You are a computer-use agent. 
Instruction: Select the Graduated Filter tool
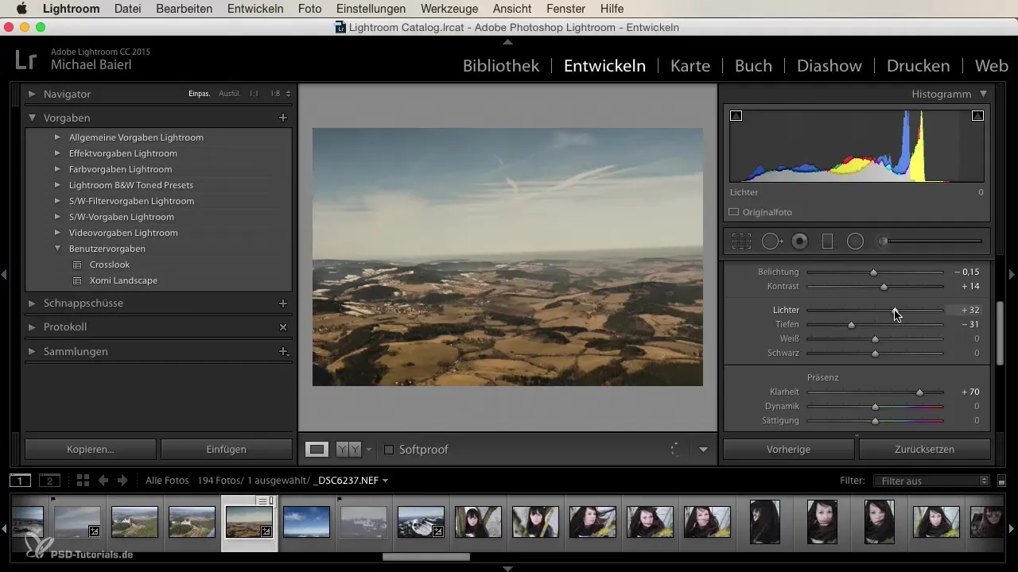point(827,242)
